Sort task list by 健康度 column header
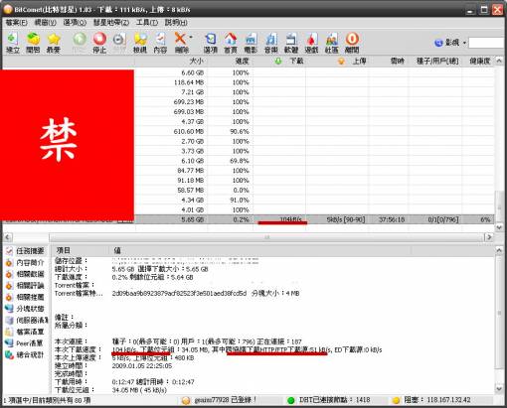This screenshot has height=408, width=507. 478,61
